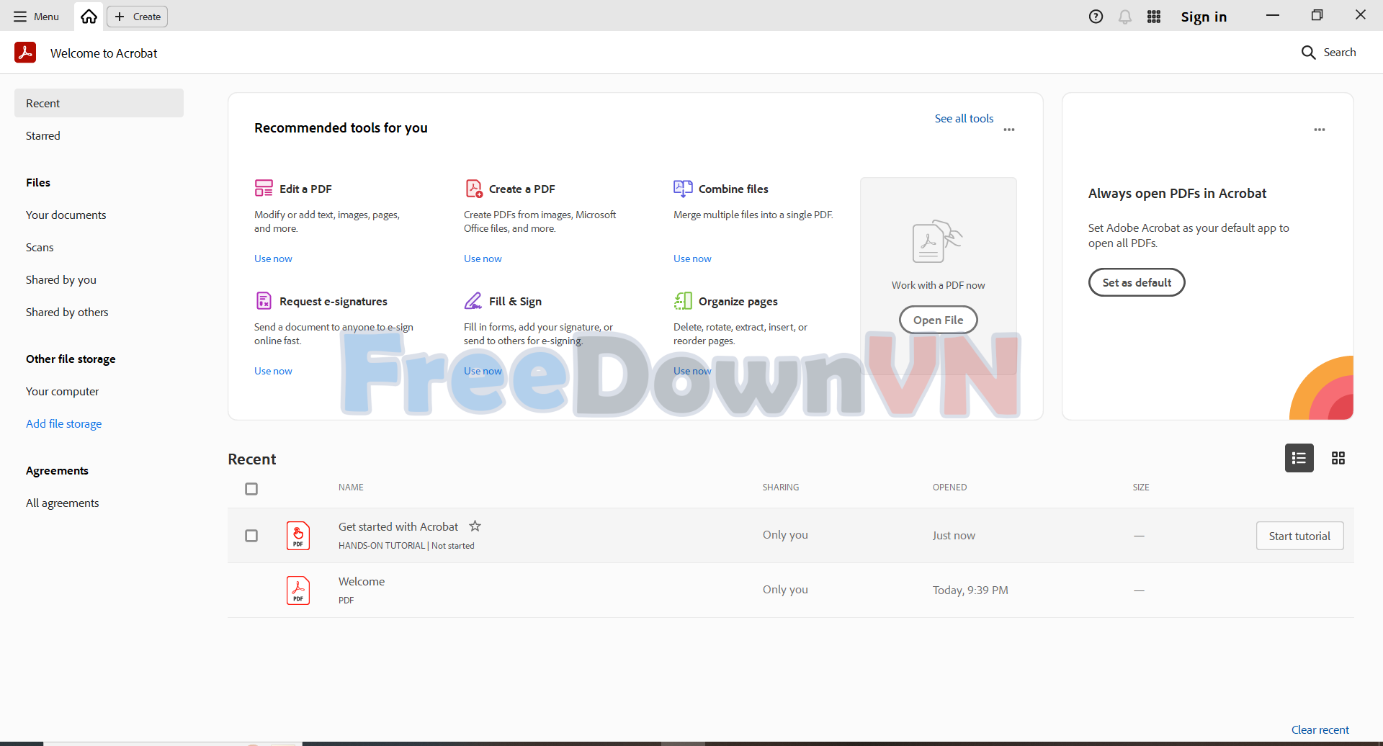
Task: Switch to grid thumbnail view
Action: (1338, 458)
